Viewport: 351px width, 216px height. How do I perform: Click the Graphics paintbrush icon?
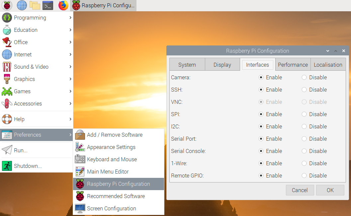pyautogui.click(x=7, y=79)
